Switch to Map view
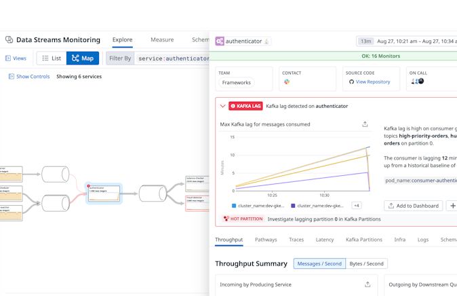 [83, 58]
